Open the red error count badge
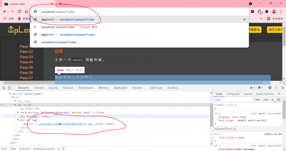The image size is (286, 151). 252,88
